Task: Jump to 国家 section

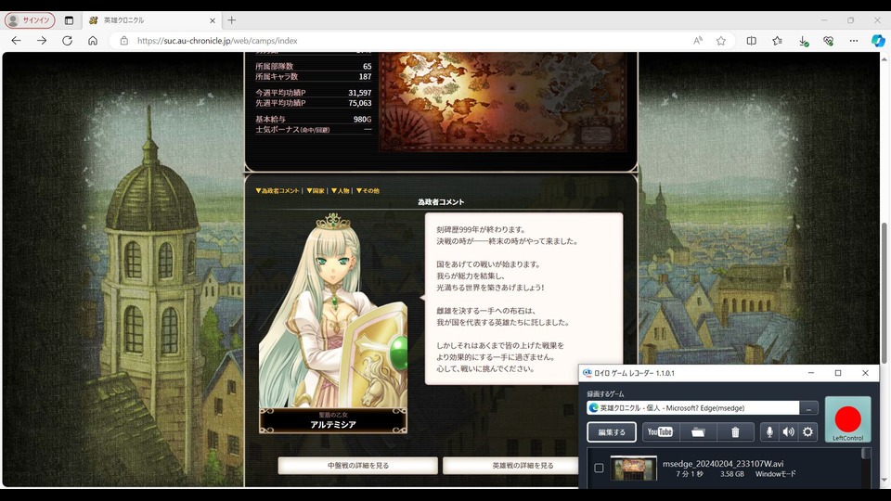Action: pos(316,191)
